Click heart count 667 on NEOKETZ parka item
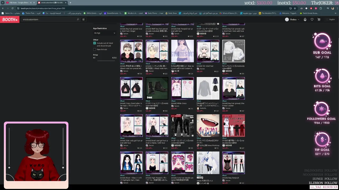The image size is (339, 190). 242,148
